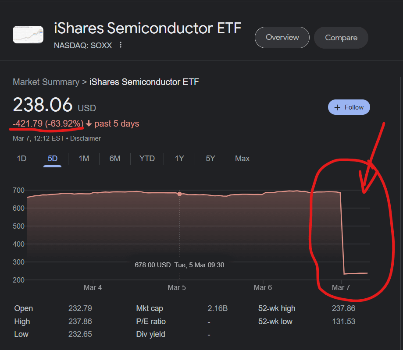Viewport: 403px width, 350px height.
Task: Follow the iShares Semiconductor ETF
Action: [349, 107]
